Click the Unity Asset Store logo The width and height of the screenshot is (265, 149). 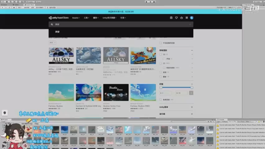(x=59, y=18)
